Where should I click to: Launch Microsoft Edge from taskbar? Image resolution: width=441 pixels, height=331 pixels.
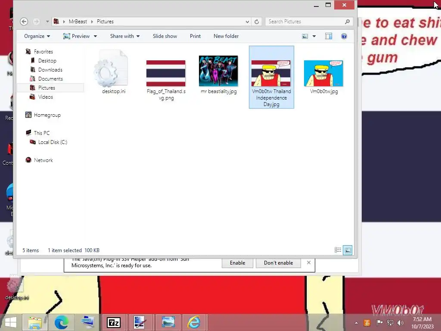tap(61, 322)
